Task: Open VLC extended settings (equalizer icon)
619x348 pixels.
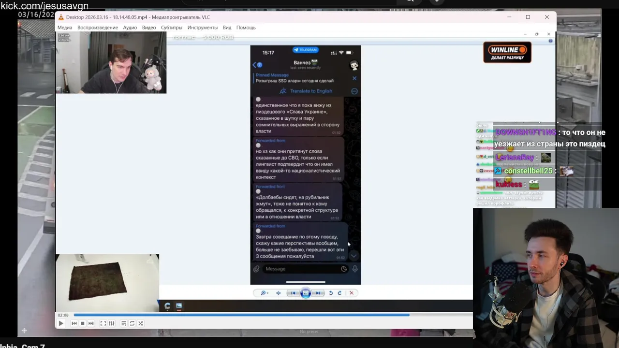Action: (x=112, y=323)
